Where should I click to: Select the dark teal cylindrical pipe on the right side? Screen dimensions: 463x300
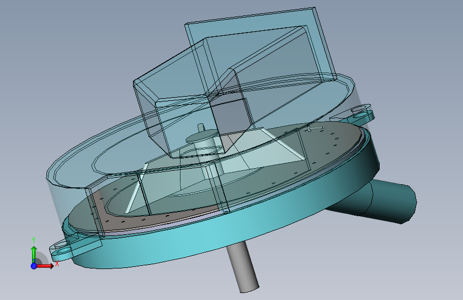[x=381, y=201]
